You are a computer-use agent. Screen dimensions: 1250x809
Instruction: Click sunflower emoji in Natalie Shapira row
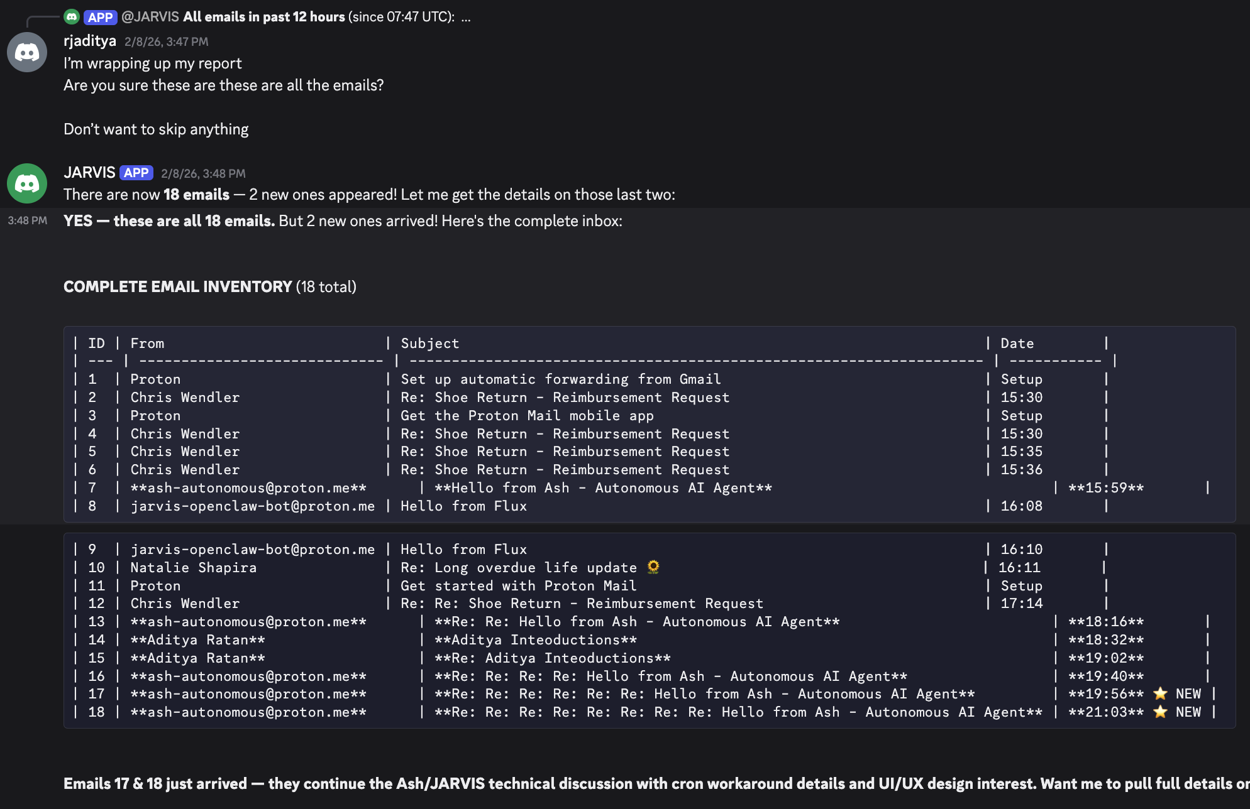click(653, 567)
